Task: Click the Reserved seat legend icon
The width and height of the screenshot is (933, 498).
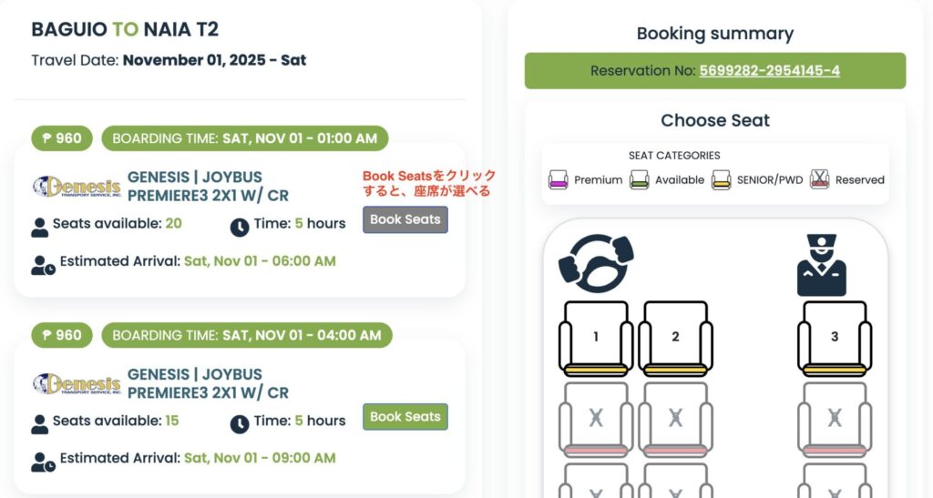Action: pyautogui.click(x=821, y=179)
